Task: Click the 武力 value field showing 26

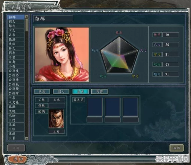Action: pos(171,45)
